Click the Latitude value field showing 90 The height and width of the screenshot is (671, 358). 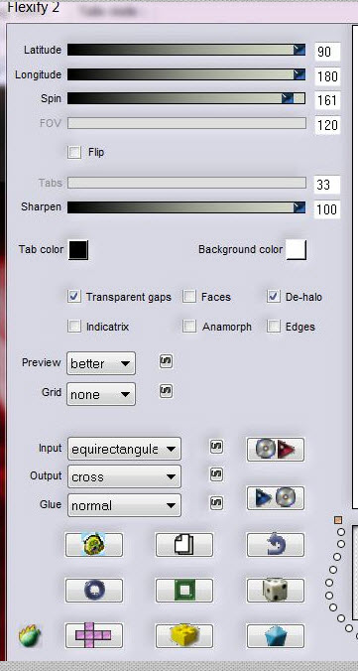[327, 53]
